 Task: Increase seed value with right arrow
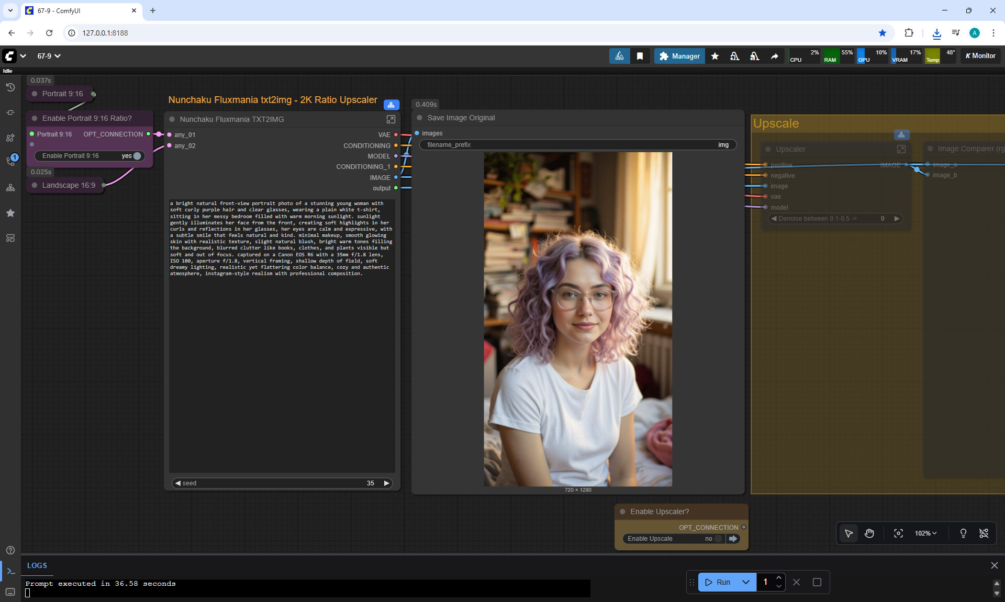[x=387, y=483]
